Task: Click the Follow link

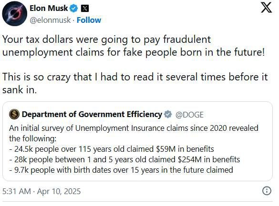Action: click(x=89, y=20)
